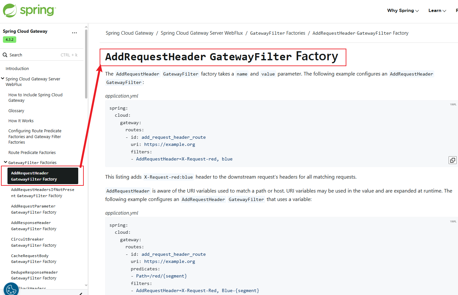Open the Introduction page

(x=17, y=68)
